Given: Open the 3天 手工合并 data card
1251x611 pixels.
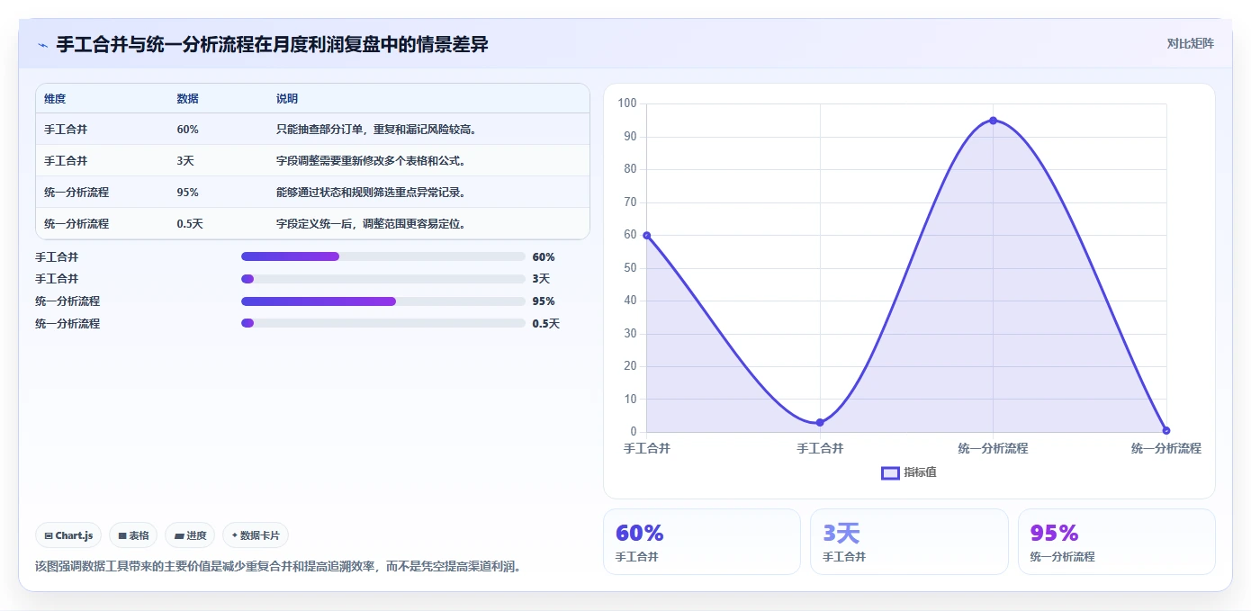Looking at the screenshot, I should point(909,541).
